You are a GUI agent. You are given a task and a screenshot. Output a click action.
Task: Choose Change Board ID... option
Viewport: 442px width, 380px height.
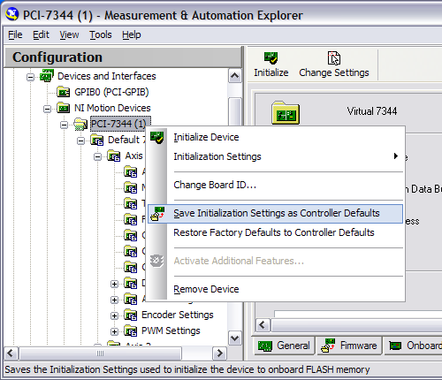[x=275, y=185]
